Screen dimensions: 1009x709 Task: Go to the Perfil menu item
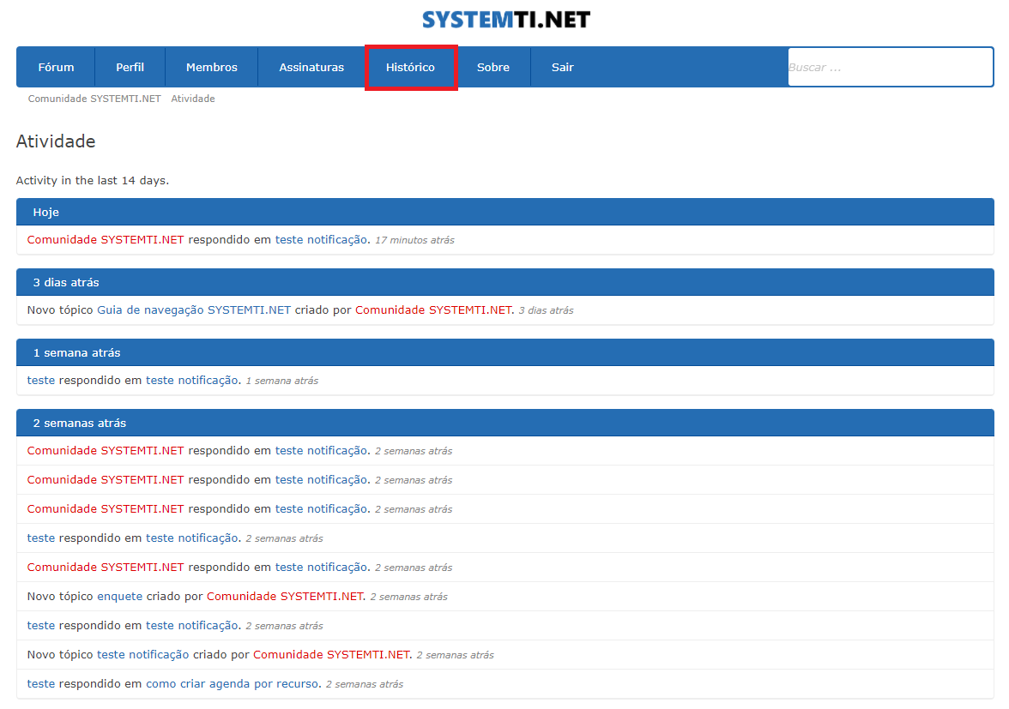pyautogui.click(x=130, y=67)
